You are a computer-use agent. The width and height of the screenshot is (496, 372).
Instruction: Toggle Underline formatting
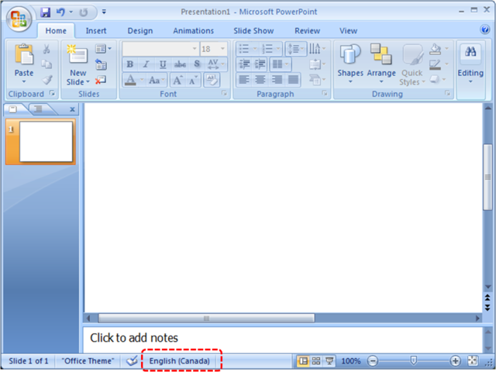163,64
